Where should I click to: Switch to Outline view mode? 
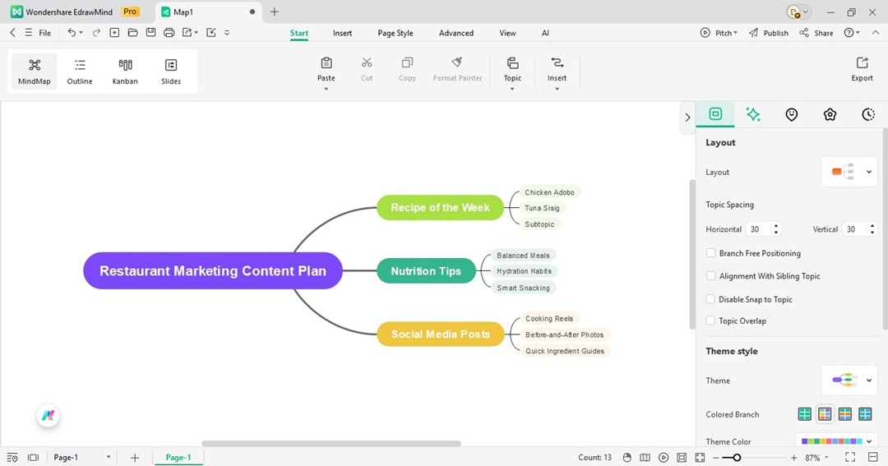coord(79,72)
